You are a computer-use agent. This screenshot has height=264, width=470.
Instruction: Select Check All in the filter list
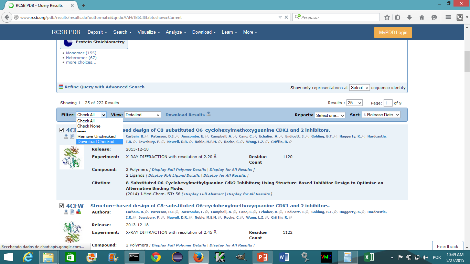[x=99, y=121]
